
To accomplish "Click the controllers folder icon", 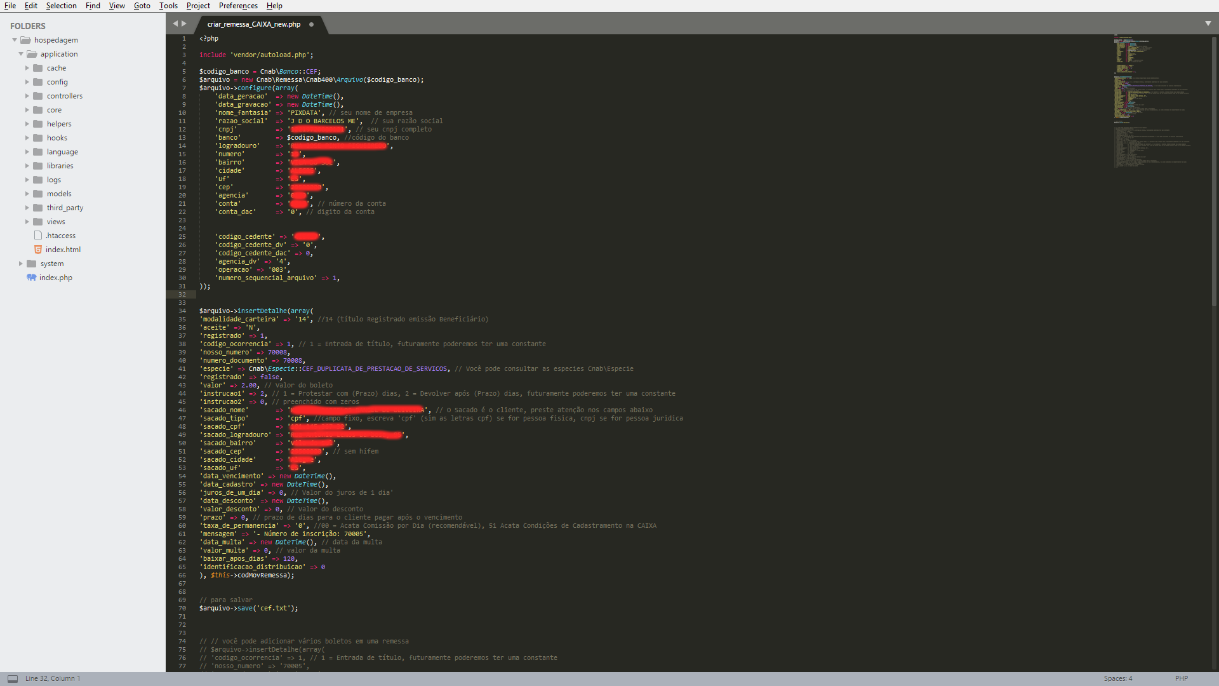I will [38, 96].
